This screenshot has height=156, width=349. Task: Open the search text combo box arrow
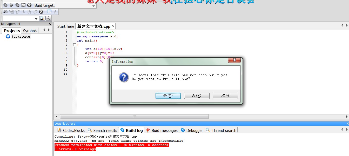(36, 19)
